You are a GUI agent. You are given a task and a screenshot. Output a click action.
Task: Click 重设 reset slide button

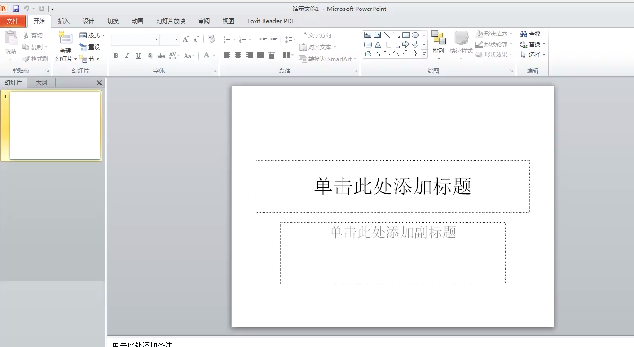[x=90, y=47]
